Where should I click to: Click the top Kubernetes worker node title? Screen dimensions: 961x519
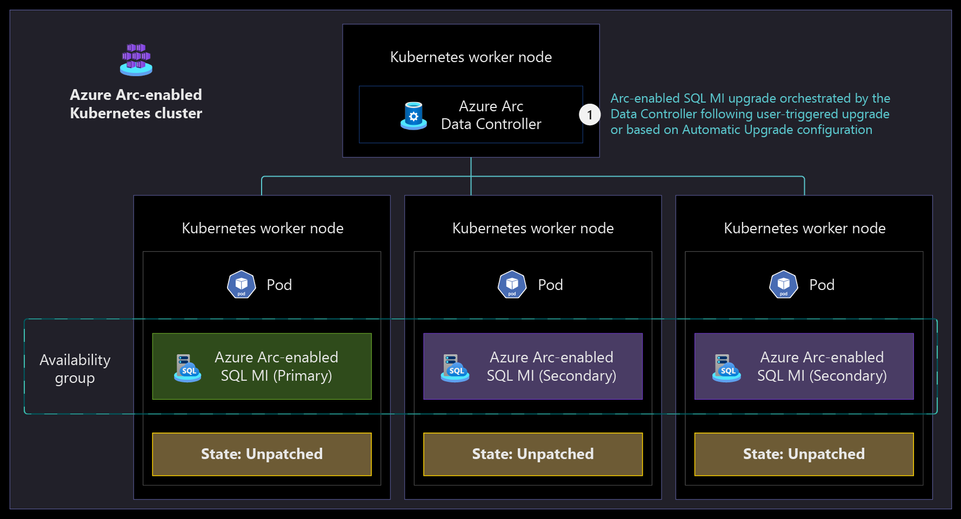tap(471, 57)
